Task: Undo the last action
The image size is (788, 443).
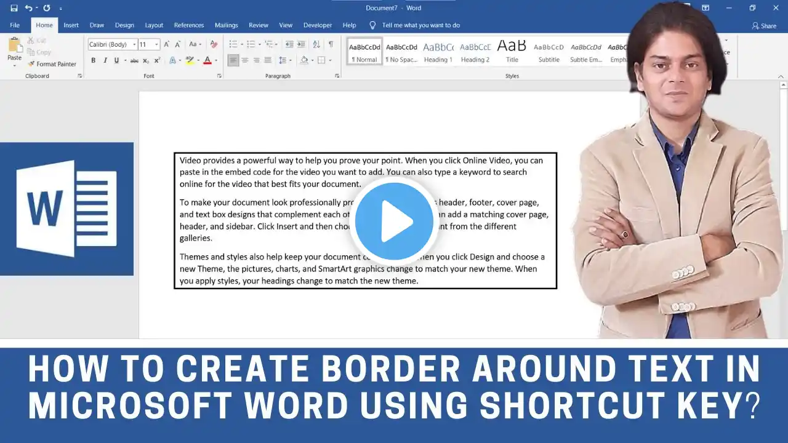Action: tap(28, 8)
